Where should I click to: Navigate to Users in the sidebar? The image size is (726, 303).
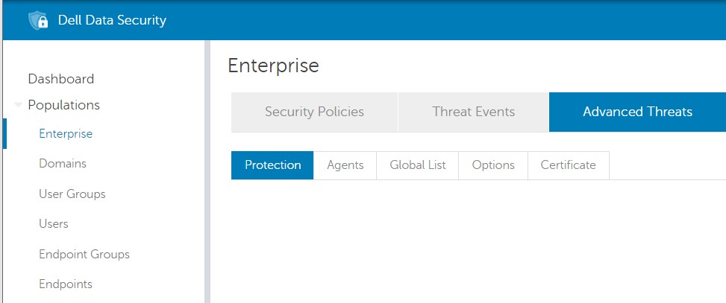click(x=54, y=223)
